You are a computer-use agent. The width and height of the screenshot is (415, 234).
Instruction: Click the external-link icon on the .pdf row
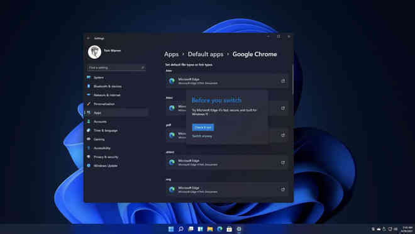tap(283, 135)
